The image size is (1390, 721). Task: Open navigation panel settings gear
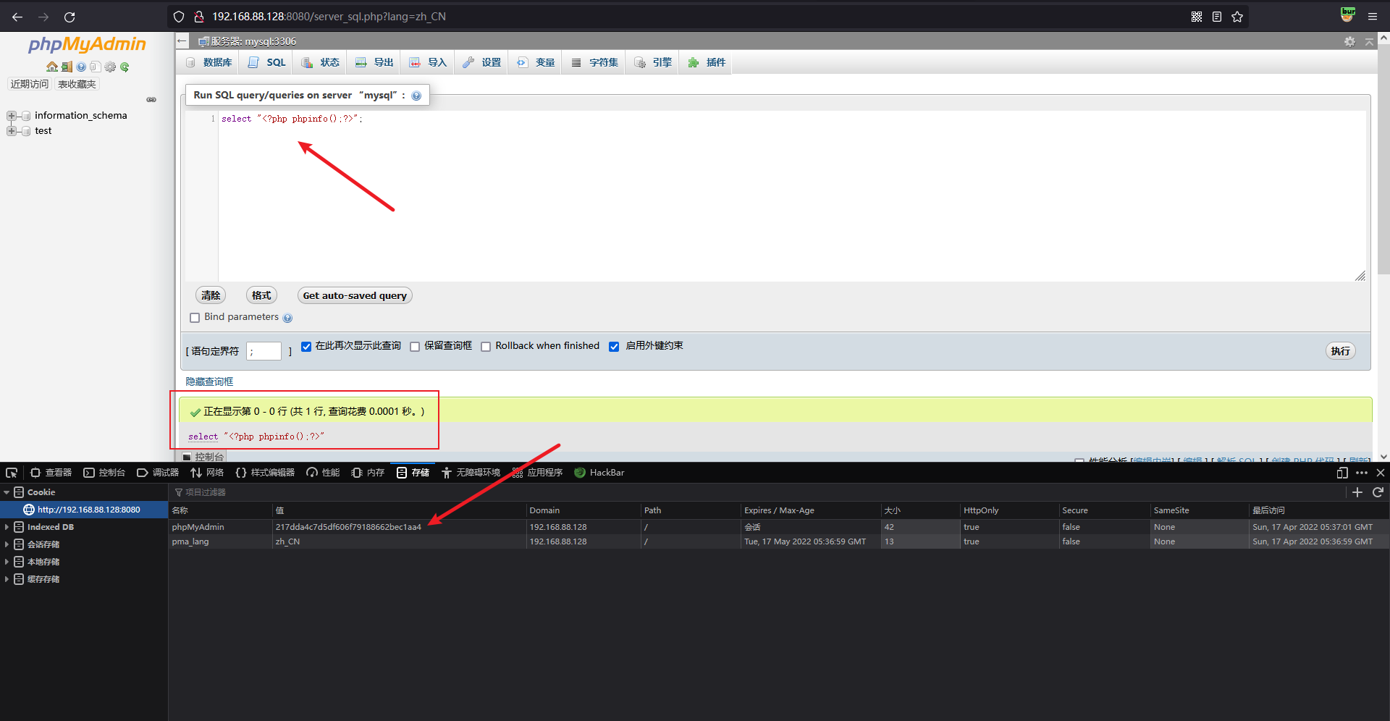click(110, 67)
